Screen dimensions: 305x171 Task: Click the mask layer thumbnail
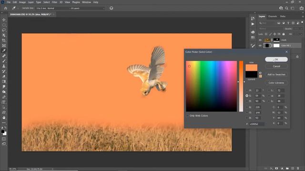[267, 40]
